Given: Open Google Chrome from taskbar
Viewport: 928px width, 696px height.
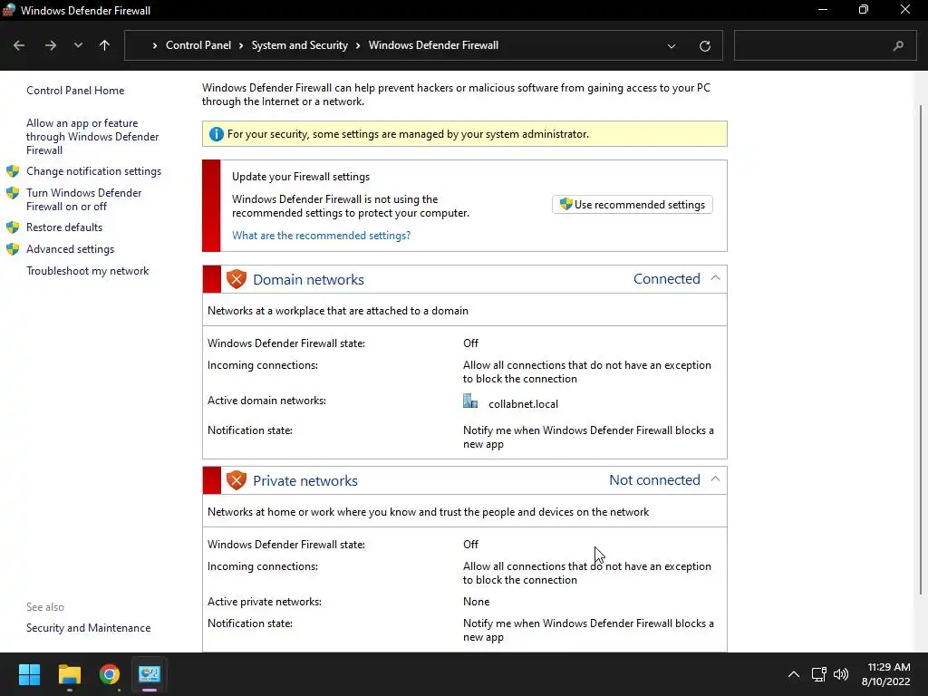Looking at the screenshot, I should point(110,674).
